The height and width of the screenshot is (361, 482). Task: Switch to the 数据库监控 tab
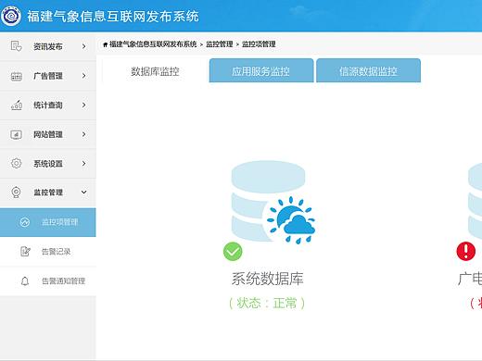click(x=155, y=71)
